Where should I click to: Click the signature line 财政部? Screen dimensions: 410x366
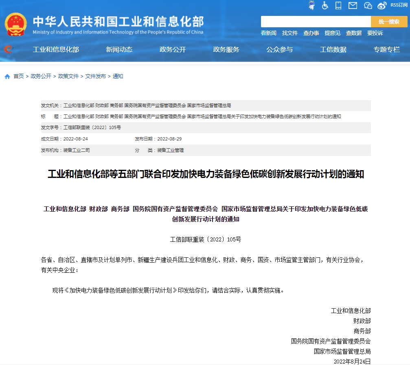click(362, 321)
